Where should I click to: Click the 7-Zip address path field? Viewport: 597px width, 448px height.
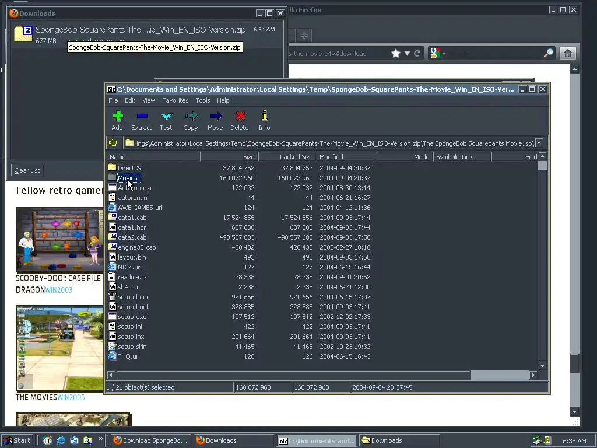point(329,143)
